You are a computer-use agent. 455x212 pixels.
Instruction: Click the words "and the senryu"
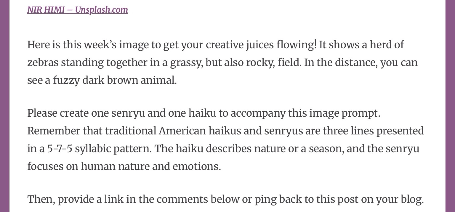(383, 149)
